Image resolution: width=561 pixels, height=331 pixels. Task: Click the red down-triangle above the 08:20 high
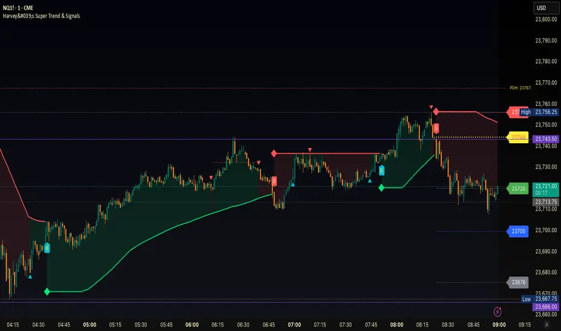tap(431, 107)
